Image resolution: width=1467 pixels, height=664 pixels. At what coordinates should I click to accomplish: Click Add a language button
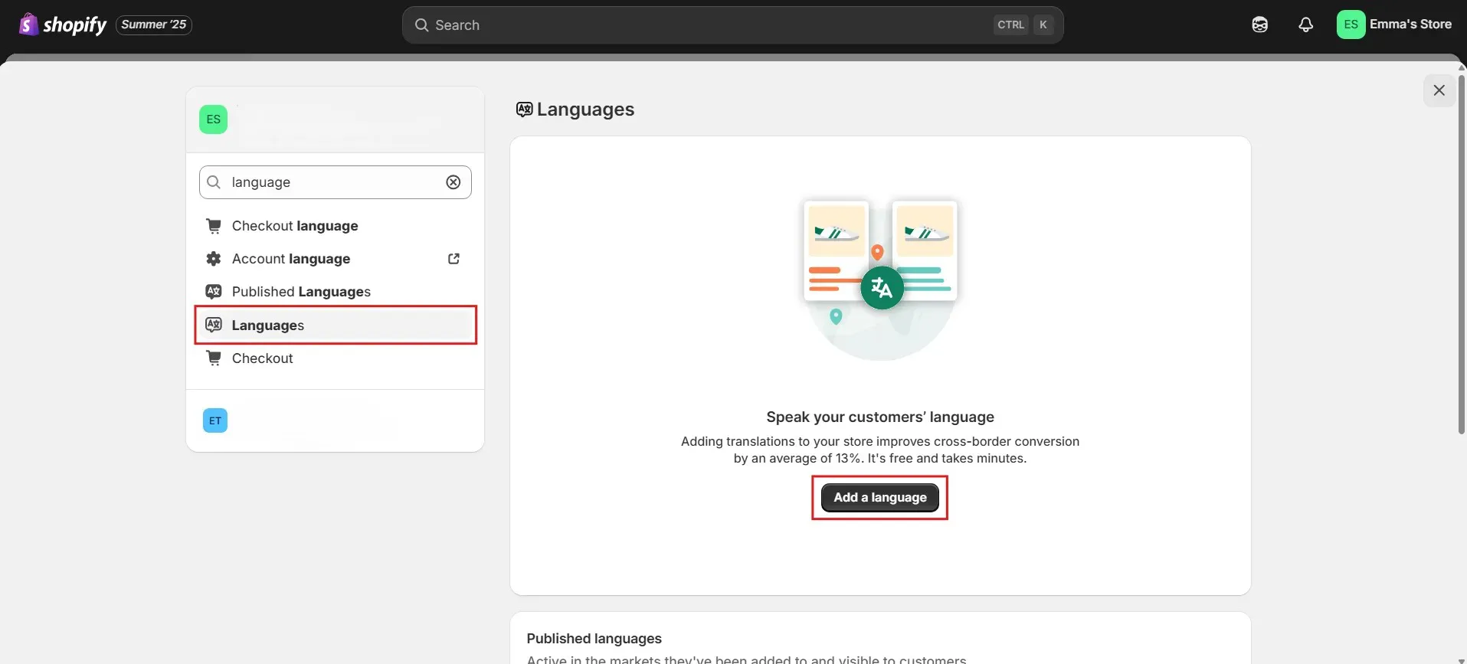880,498
